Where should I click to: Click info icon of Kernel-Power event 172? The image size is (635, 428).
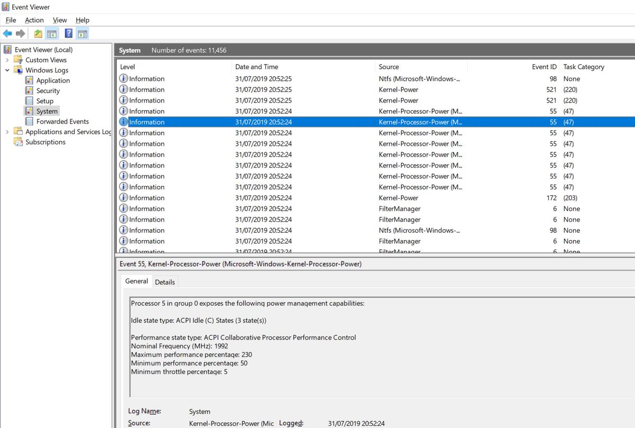[x=124, y=198]
